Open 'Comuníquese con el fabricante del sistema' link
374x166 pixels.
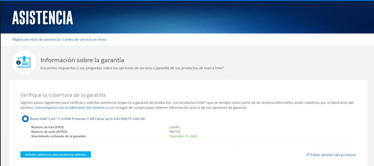pos(70,108)
